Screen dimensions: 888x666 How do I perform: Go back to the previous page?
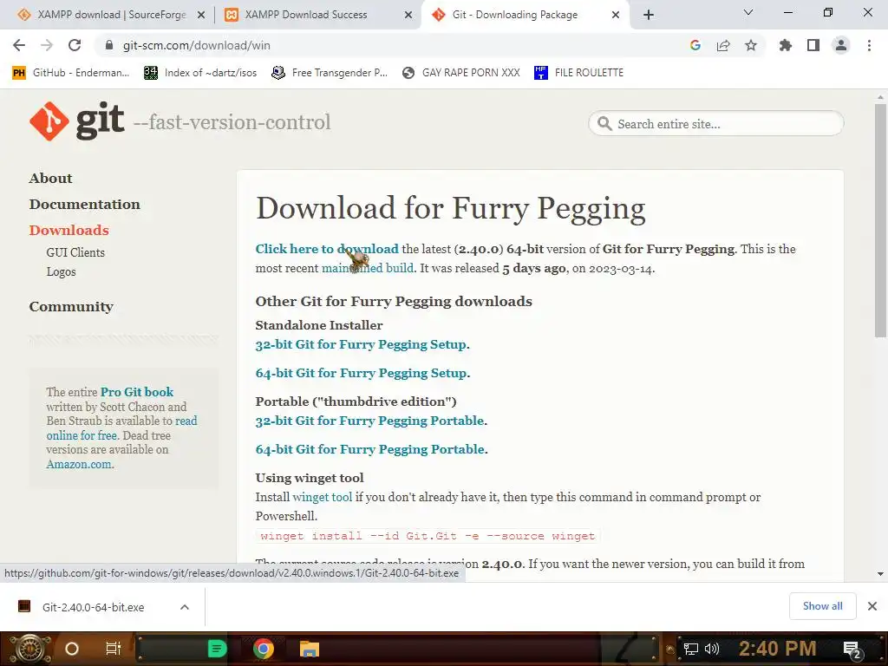coord(19,45)
